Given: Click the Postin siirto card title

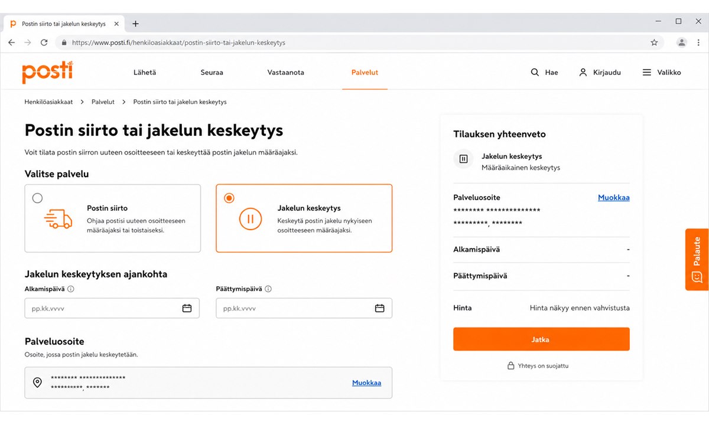Looking at the screenshot, I should [107, 208].
